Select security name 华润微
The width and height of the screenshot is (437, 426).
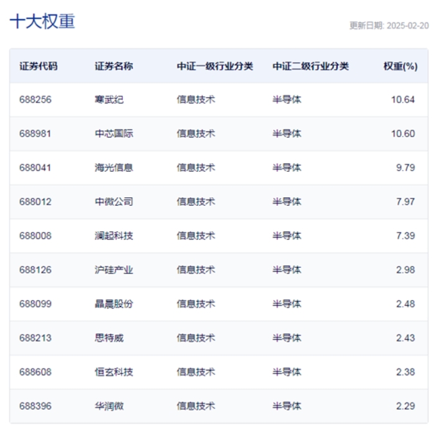pyautogui.click(x=109, y=406)
